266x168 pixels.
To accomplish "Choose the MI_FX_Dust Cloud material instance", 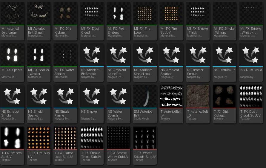I will pyautogui.click(x=92, y=21).
